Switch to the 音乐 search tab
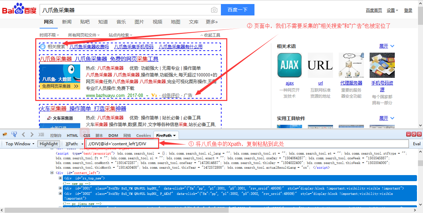 click(121, 22)
